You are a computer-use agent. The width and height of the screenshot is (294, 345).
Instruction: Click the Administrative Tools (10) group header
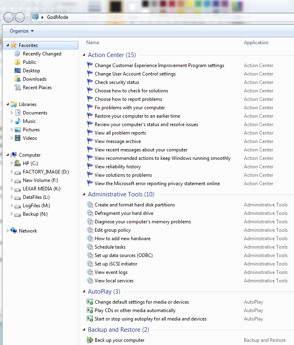[121, 194]
